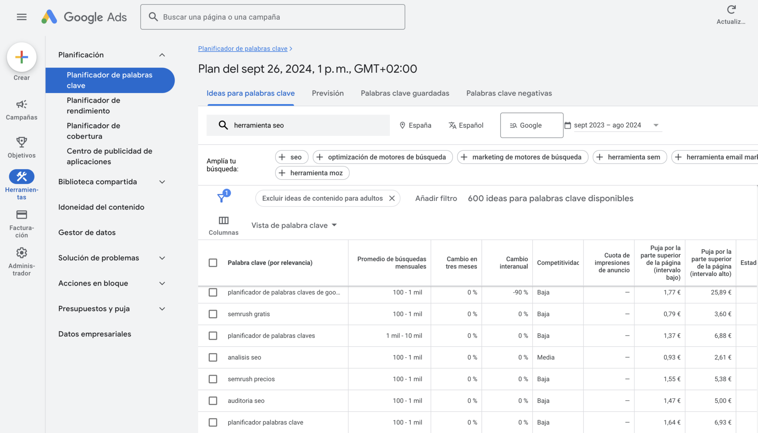Click the top page/campaign search field
This screenshot has width=758, height=433.
point(273,17)
